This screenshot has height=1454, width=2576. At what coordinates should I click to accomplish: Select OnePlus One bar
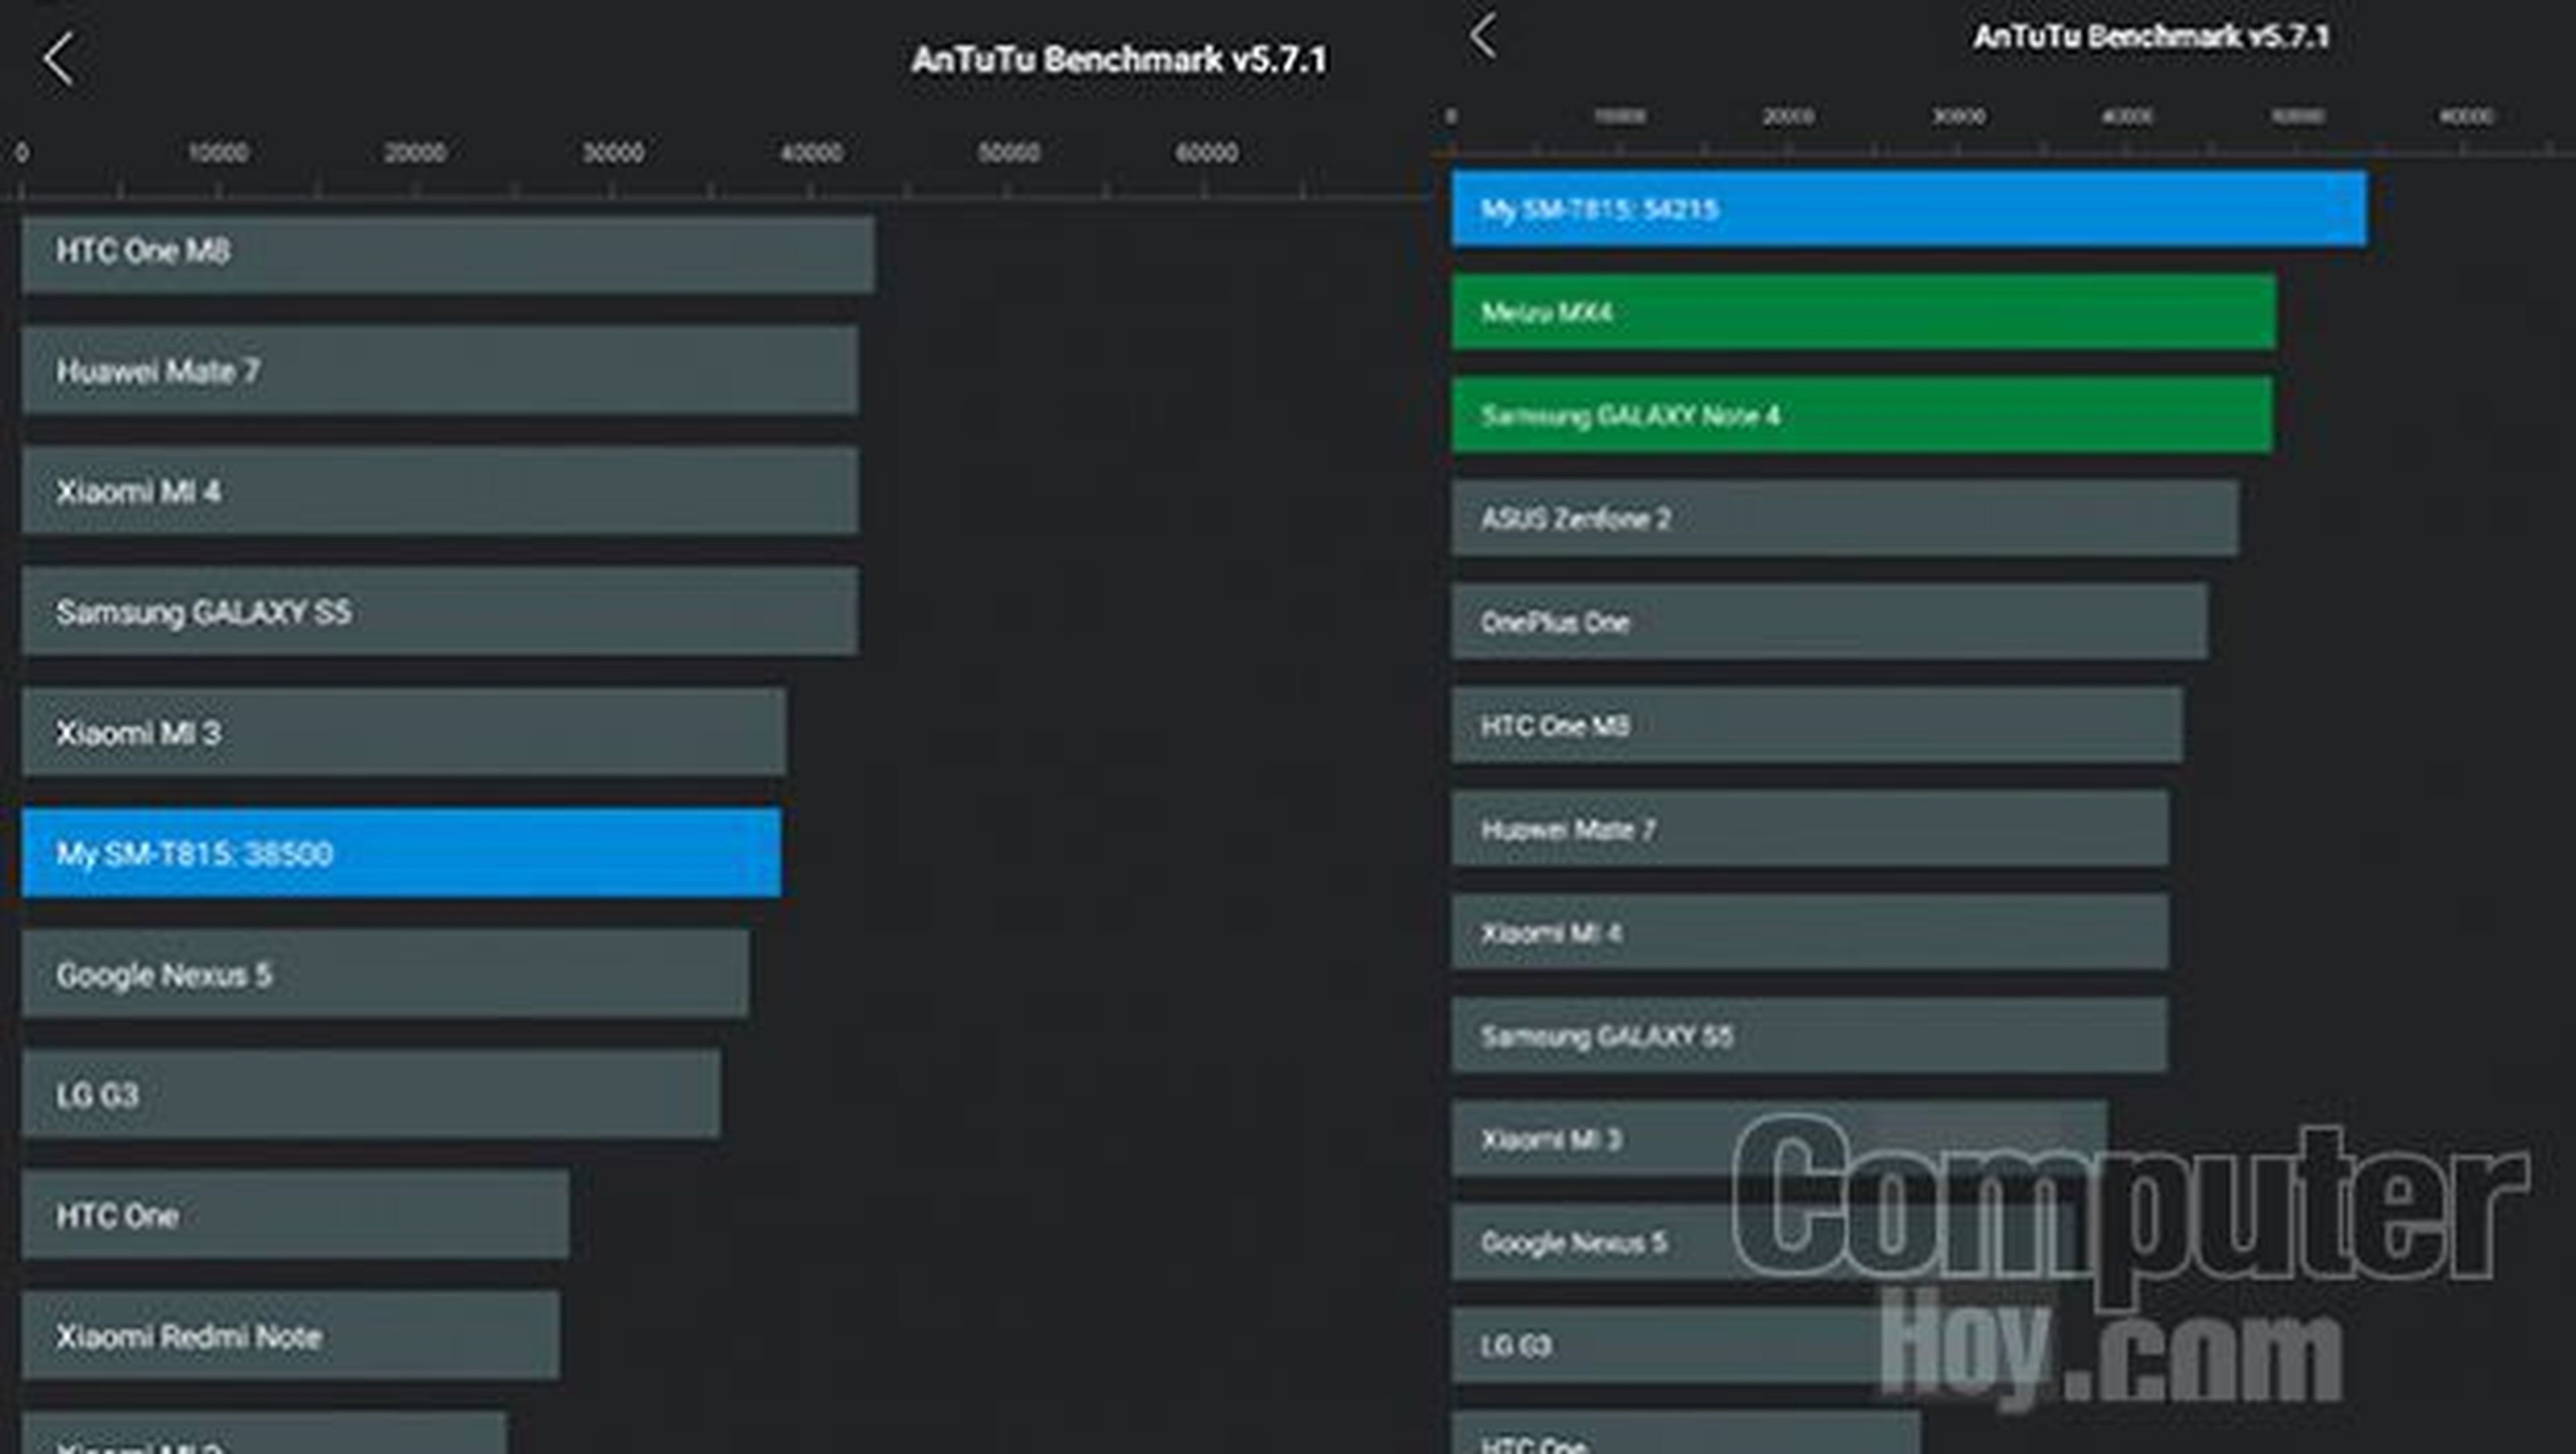point(1830,622)
